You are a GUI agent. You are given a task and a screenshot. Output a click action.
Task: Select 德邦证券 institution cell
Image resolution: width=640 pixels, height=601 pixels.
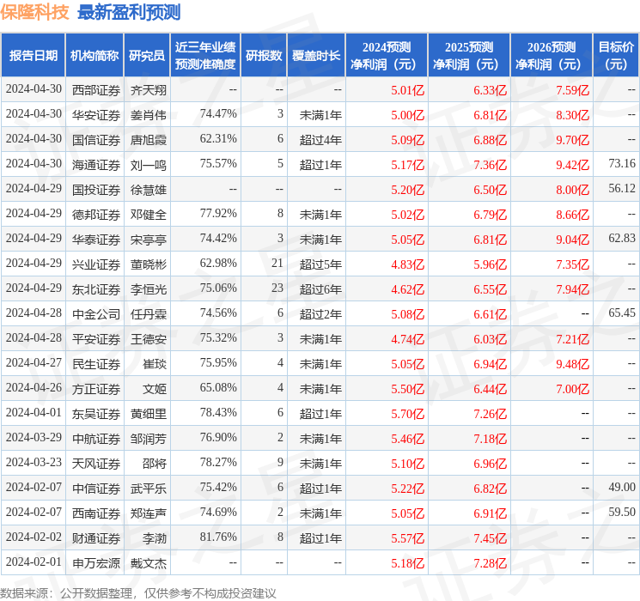point(96,215)
